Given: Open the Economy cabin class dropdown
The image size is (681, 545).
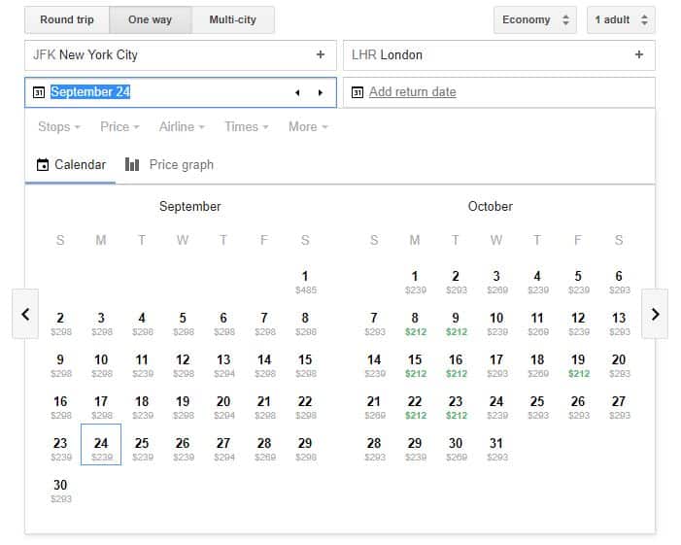Looking at the screenshot, I should click(535, 19).
